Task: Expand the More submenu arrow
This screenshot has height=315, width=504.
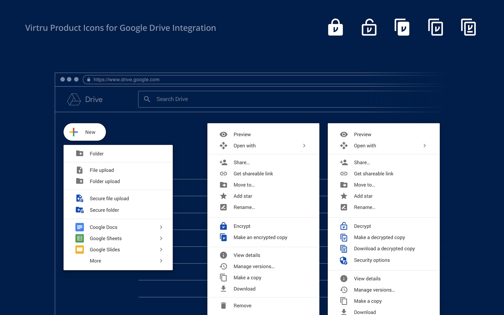Action: (161, 261)
